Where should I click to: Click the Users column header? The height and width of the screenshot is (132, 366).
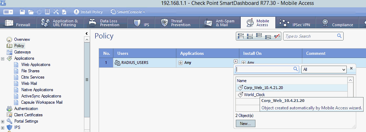point(145,53)
